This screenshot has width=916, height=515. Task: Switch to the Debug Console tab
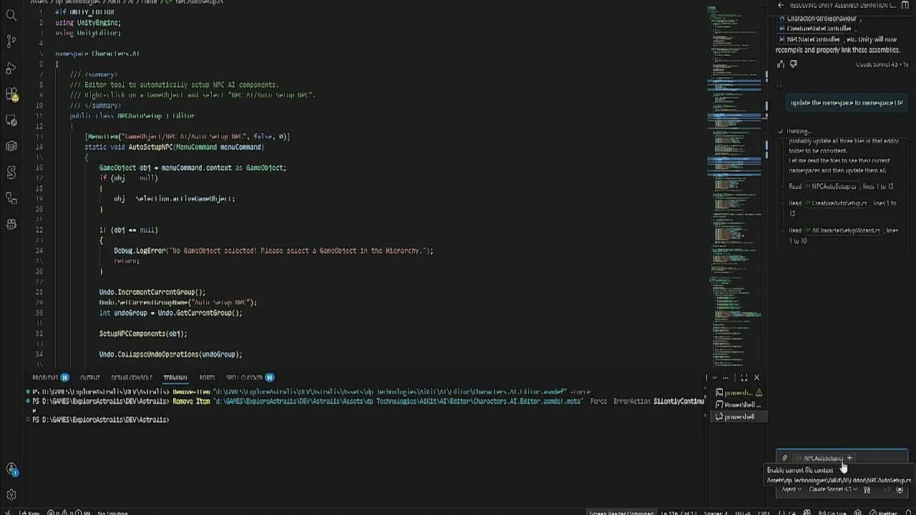tap(132, 378)
